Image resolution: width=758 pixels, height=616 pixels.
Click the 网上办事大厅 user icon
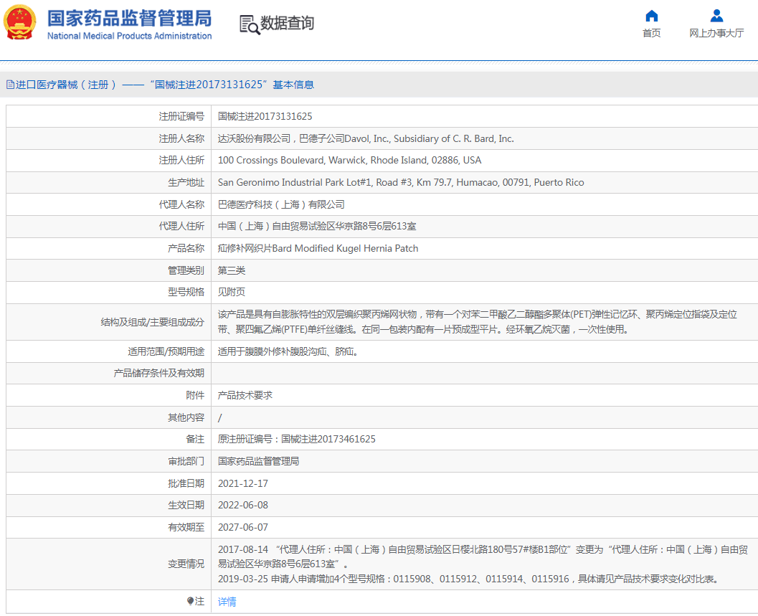pyautogui.click(x=716, y=16)
